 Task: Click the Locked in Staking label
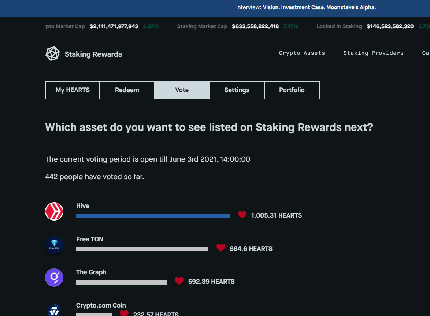point(339,26)
